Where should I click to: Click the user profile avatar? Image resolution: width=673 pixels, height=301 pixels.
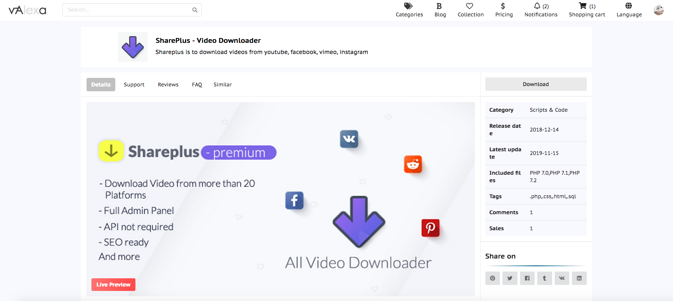click(659, 10)
